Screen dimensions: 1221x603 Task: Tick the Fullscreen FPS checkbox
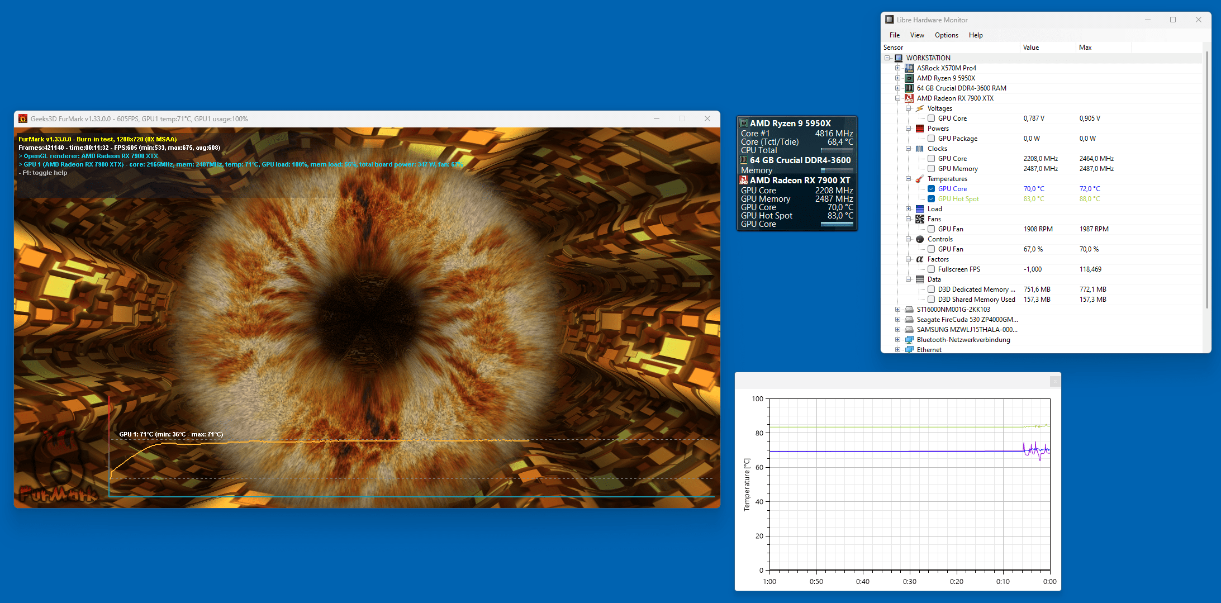931,269
